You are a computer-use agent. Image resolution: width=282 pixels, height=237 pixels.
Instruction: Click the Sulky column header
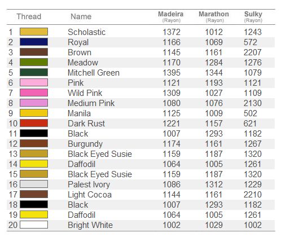tap(253, 16)
